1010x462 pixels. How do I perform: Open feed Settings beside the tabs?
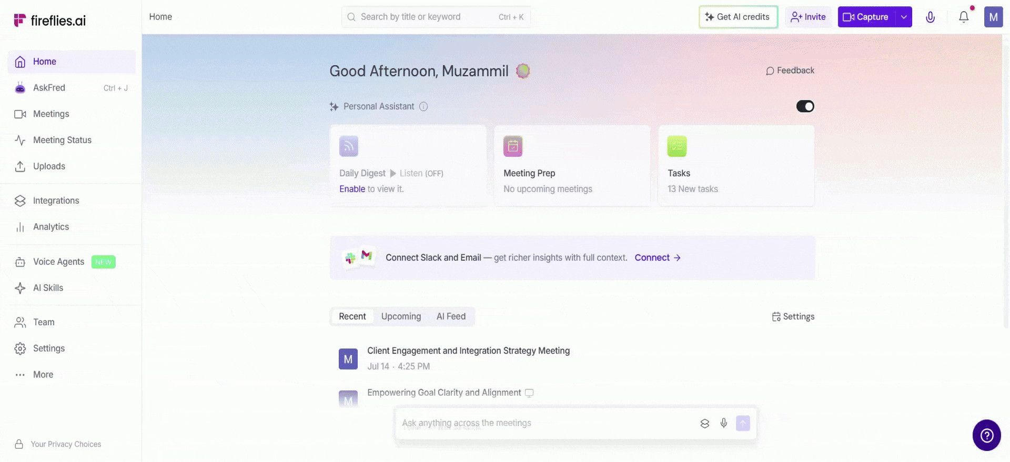click(x=793, y=316)
